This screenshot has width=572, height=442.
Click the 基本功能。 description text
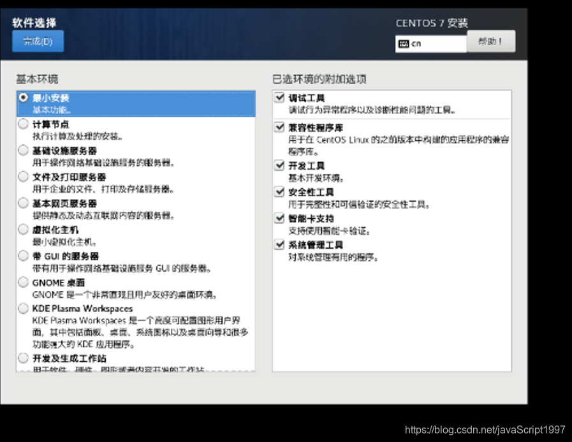[x=52, y=110]
